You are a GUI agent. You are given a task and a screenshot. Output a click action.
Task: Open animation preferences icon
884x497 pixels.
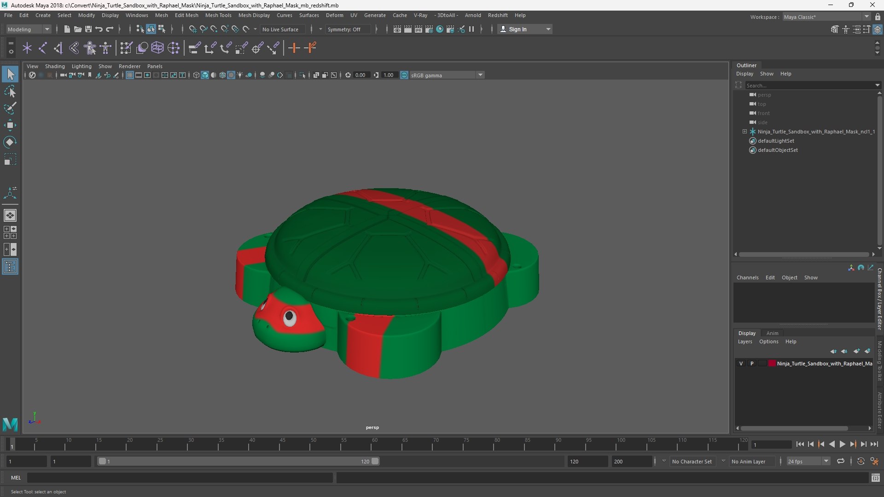[874, 461]
